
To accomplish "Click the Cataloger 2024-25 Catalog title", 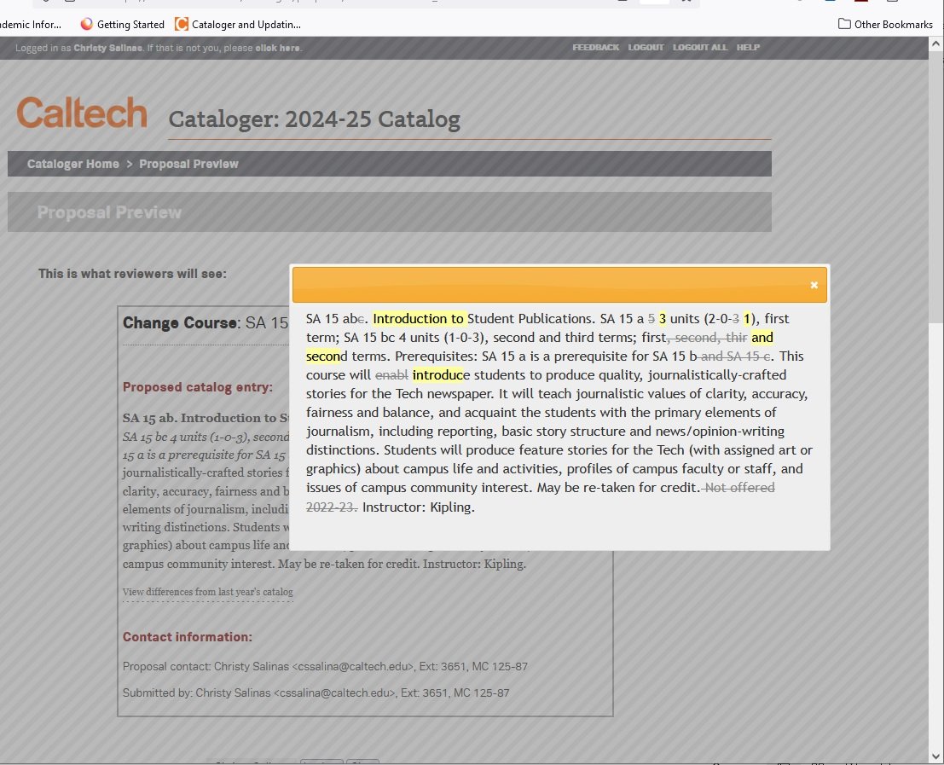I will (314, 119).
